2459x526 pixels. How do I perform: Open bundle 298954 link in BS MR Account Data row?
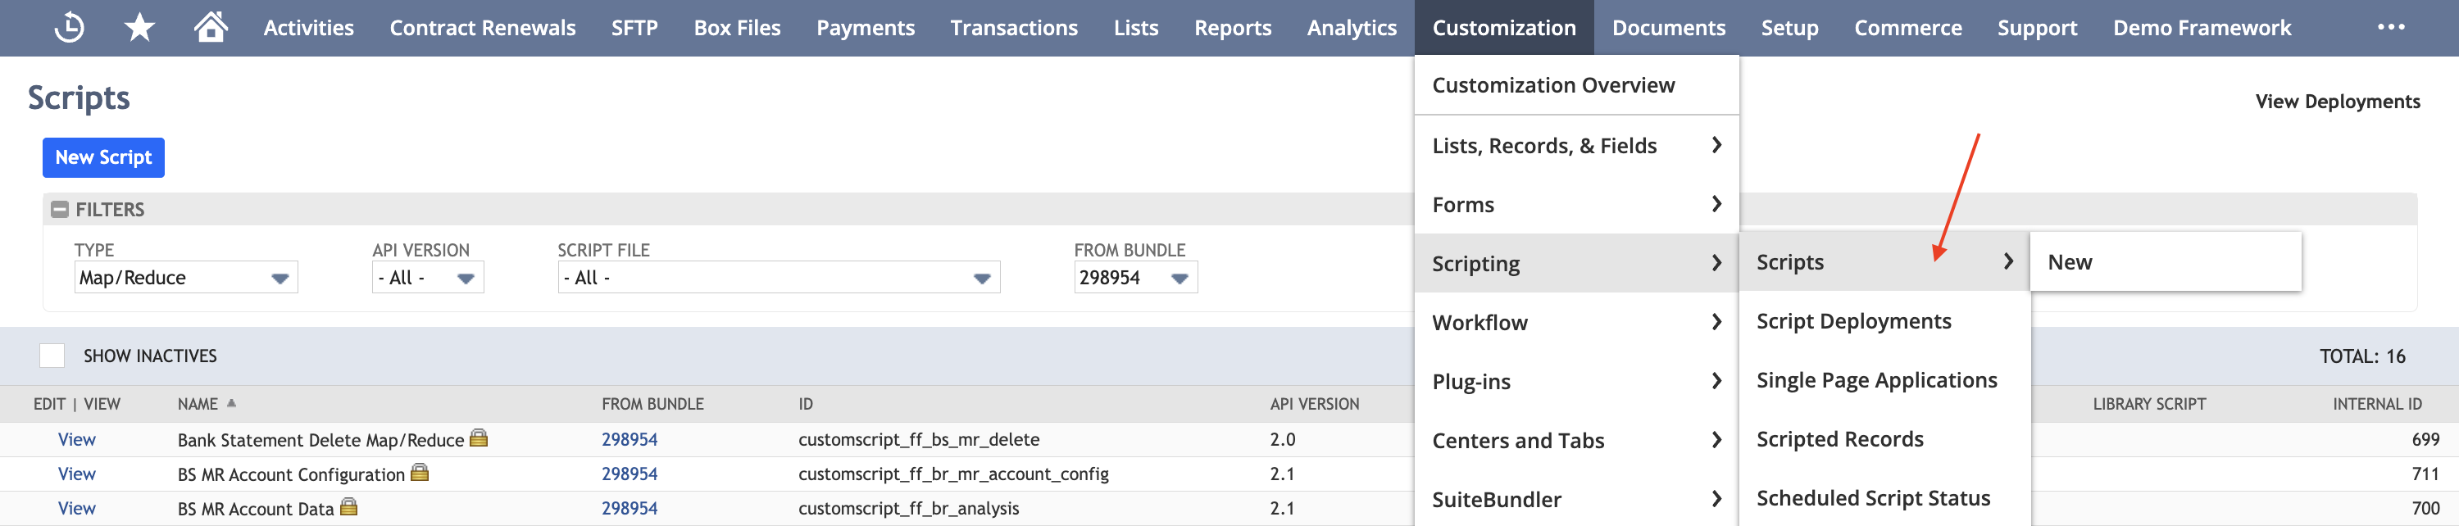coord(629,508)
